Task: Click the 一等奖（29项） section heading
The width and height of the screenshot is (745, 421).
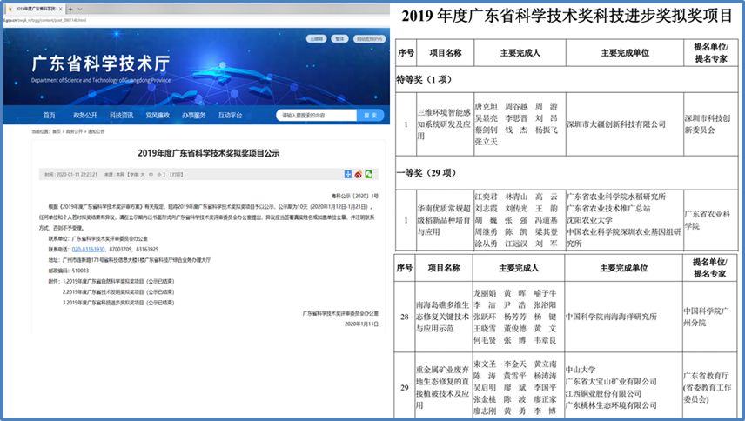Action: click(x=426, y=173)
